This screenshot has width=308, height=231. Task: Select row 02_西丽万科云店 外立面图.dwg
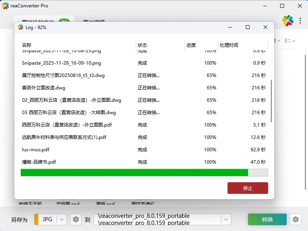click(144, 100)
